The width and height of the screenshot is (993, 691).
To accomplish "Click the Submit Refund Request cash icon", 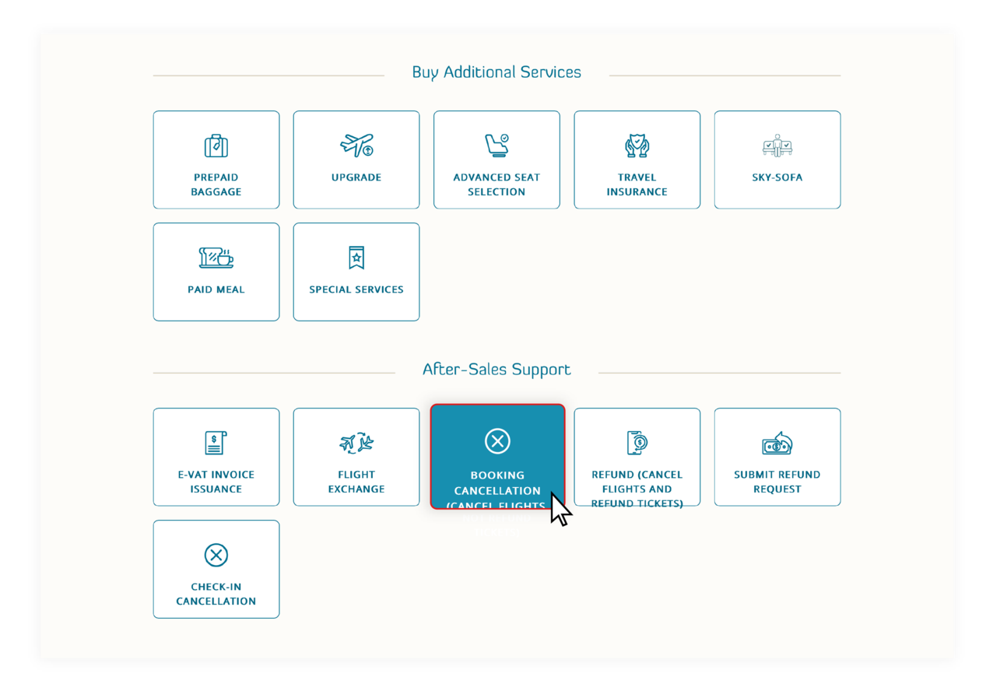I will click(x=777, y=444).
